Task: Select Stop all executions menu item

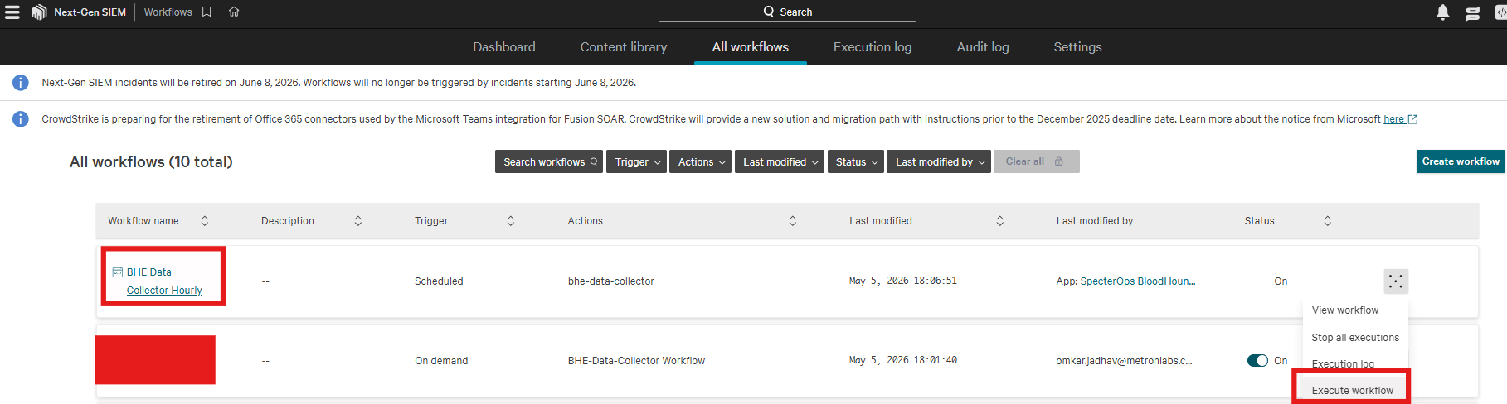Action: (x=1355, y=338)
